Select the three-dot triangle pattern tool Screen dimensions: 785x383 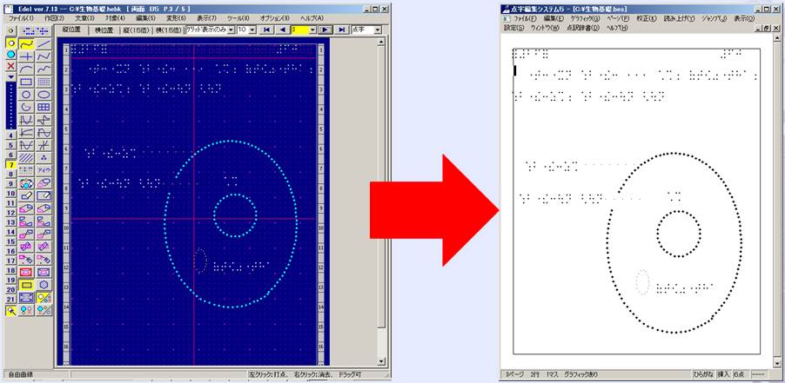click(44, 158)
